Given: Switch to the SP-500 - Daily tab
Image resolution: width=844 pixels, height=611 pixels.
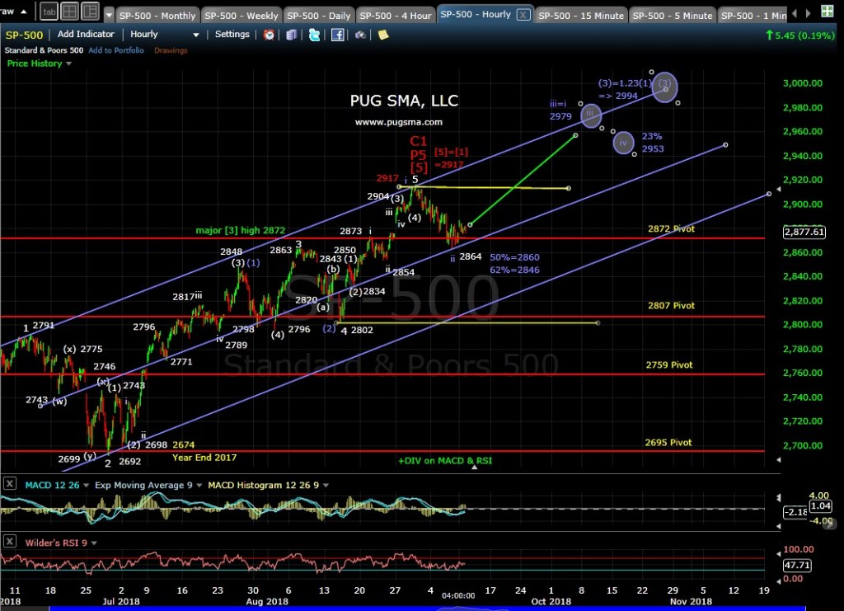Looking at the screenshot, I should click(x=319, y=16).
